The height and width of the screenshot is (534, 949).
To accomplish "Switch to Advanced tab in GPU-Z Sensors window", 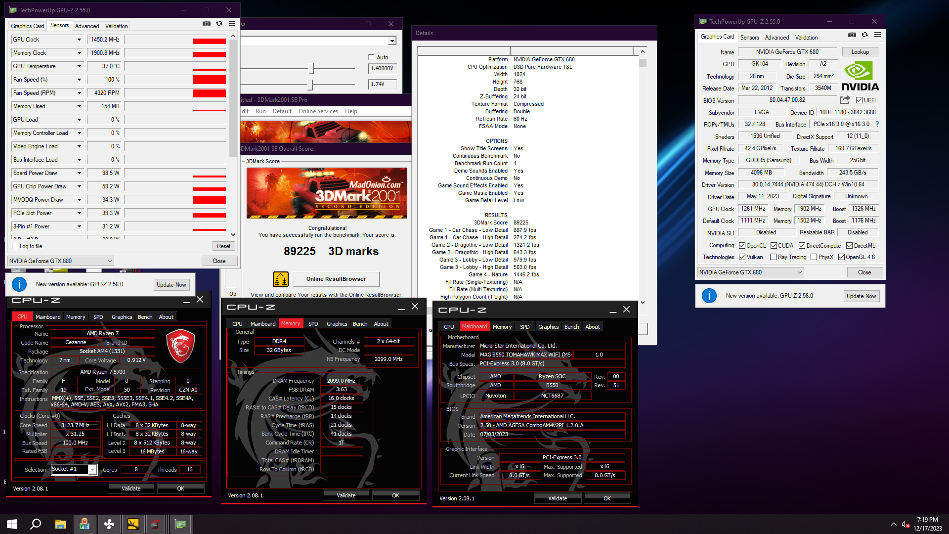I will (x=87, y=26).
